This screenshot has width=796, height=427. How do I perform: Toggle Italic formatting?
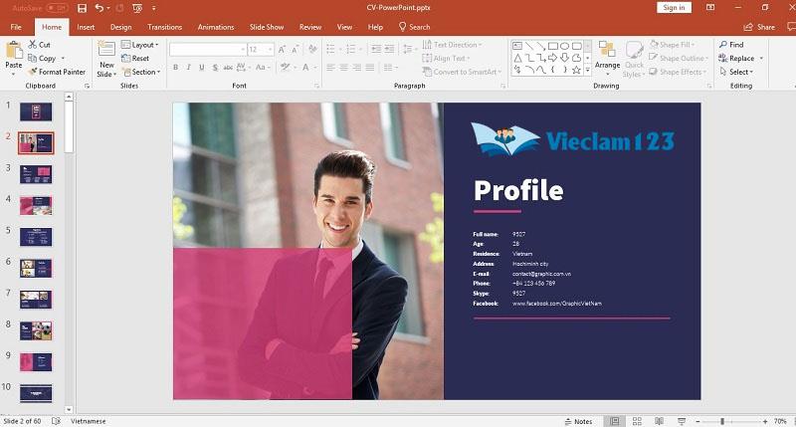click(188, 67)
